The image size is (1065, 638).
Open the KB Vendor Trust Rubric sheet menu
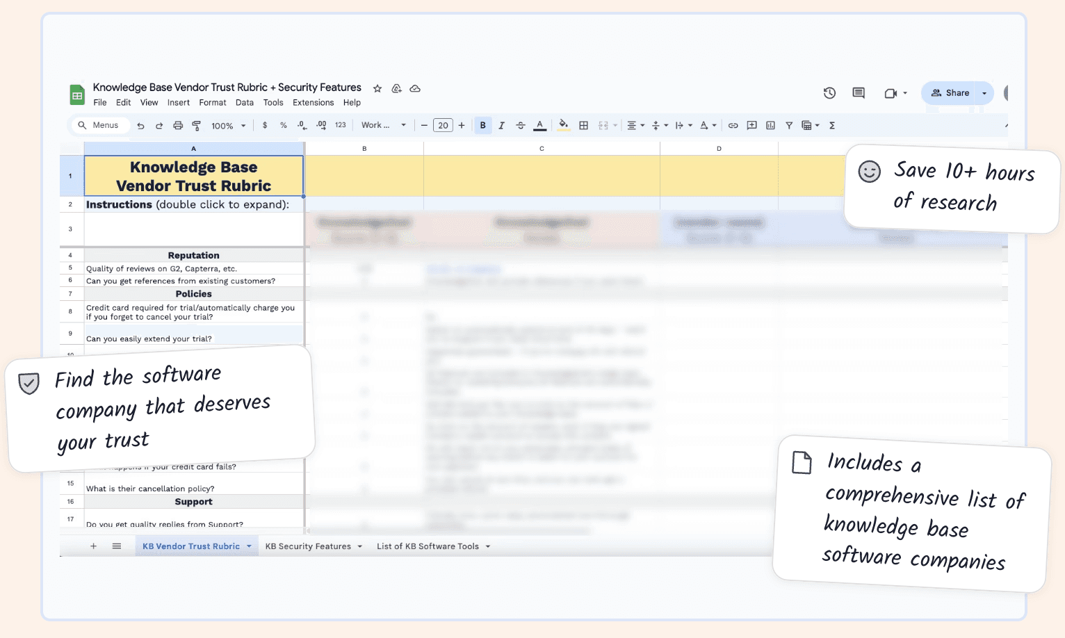(248, 546)
